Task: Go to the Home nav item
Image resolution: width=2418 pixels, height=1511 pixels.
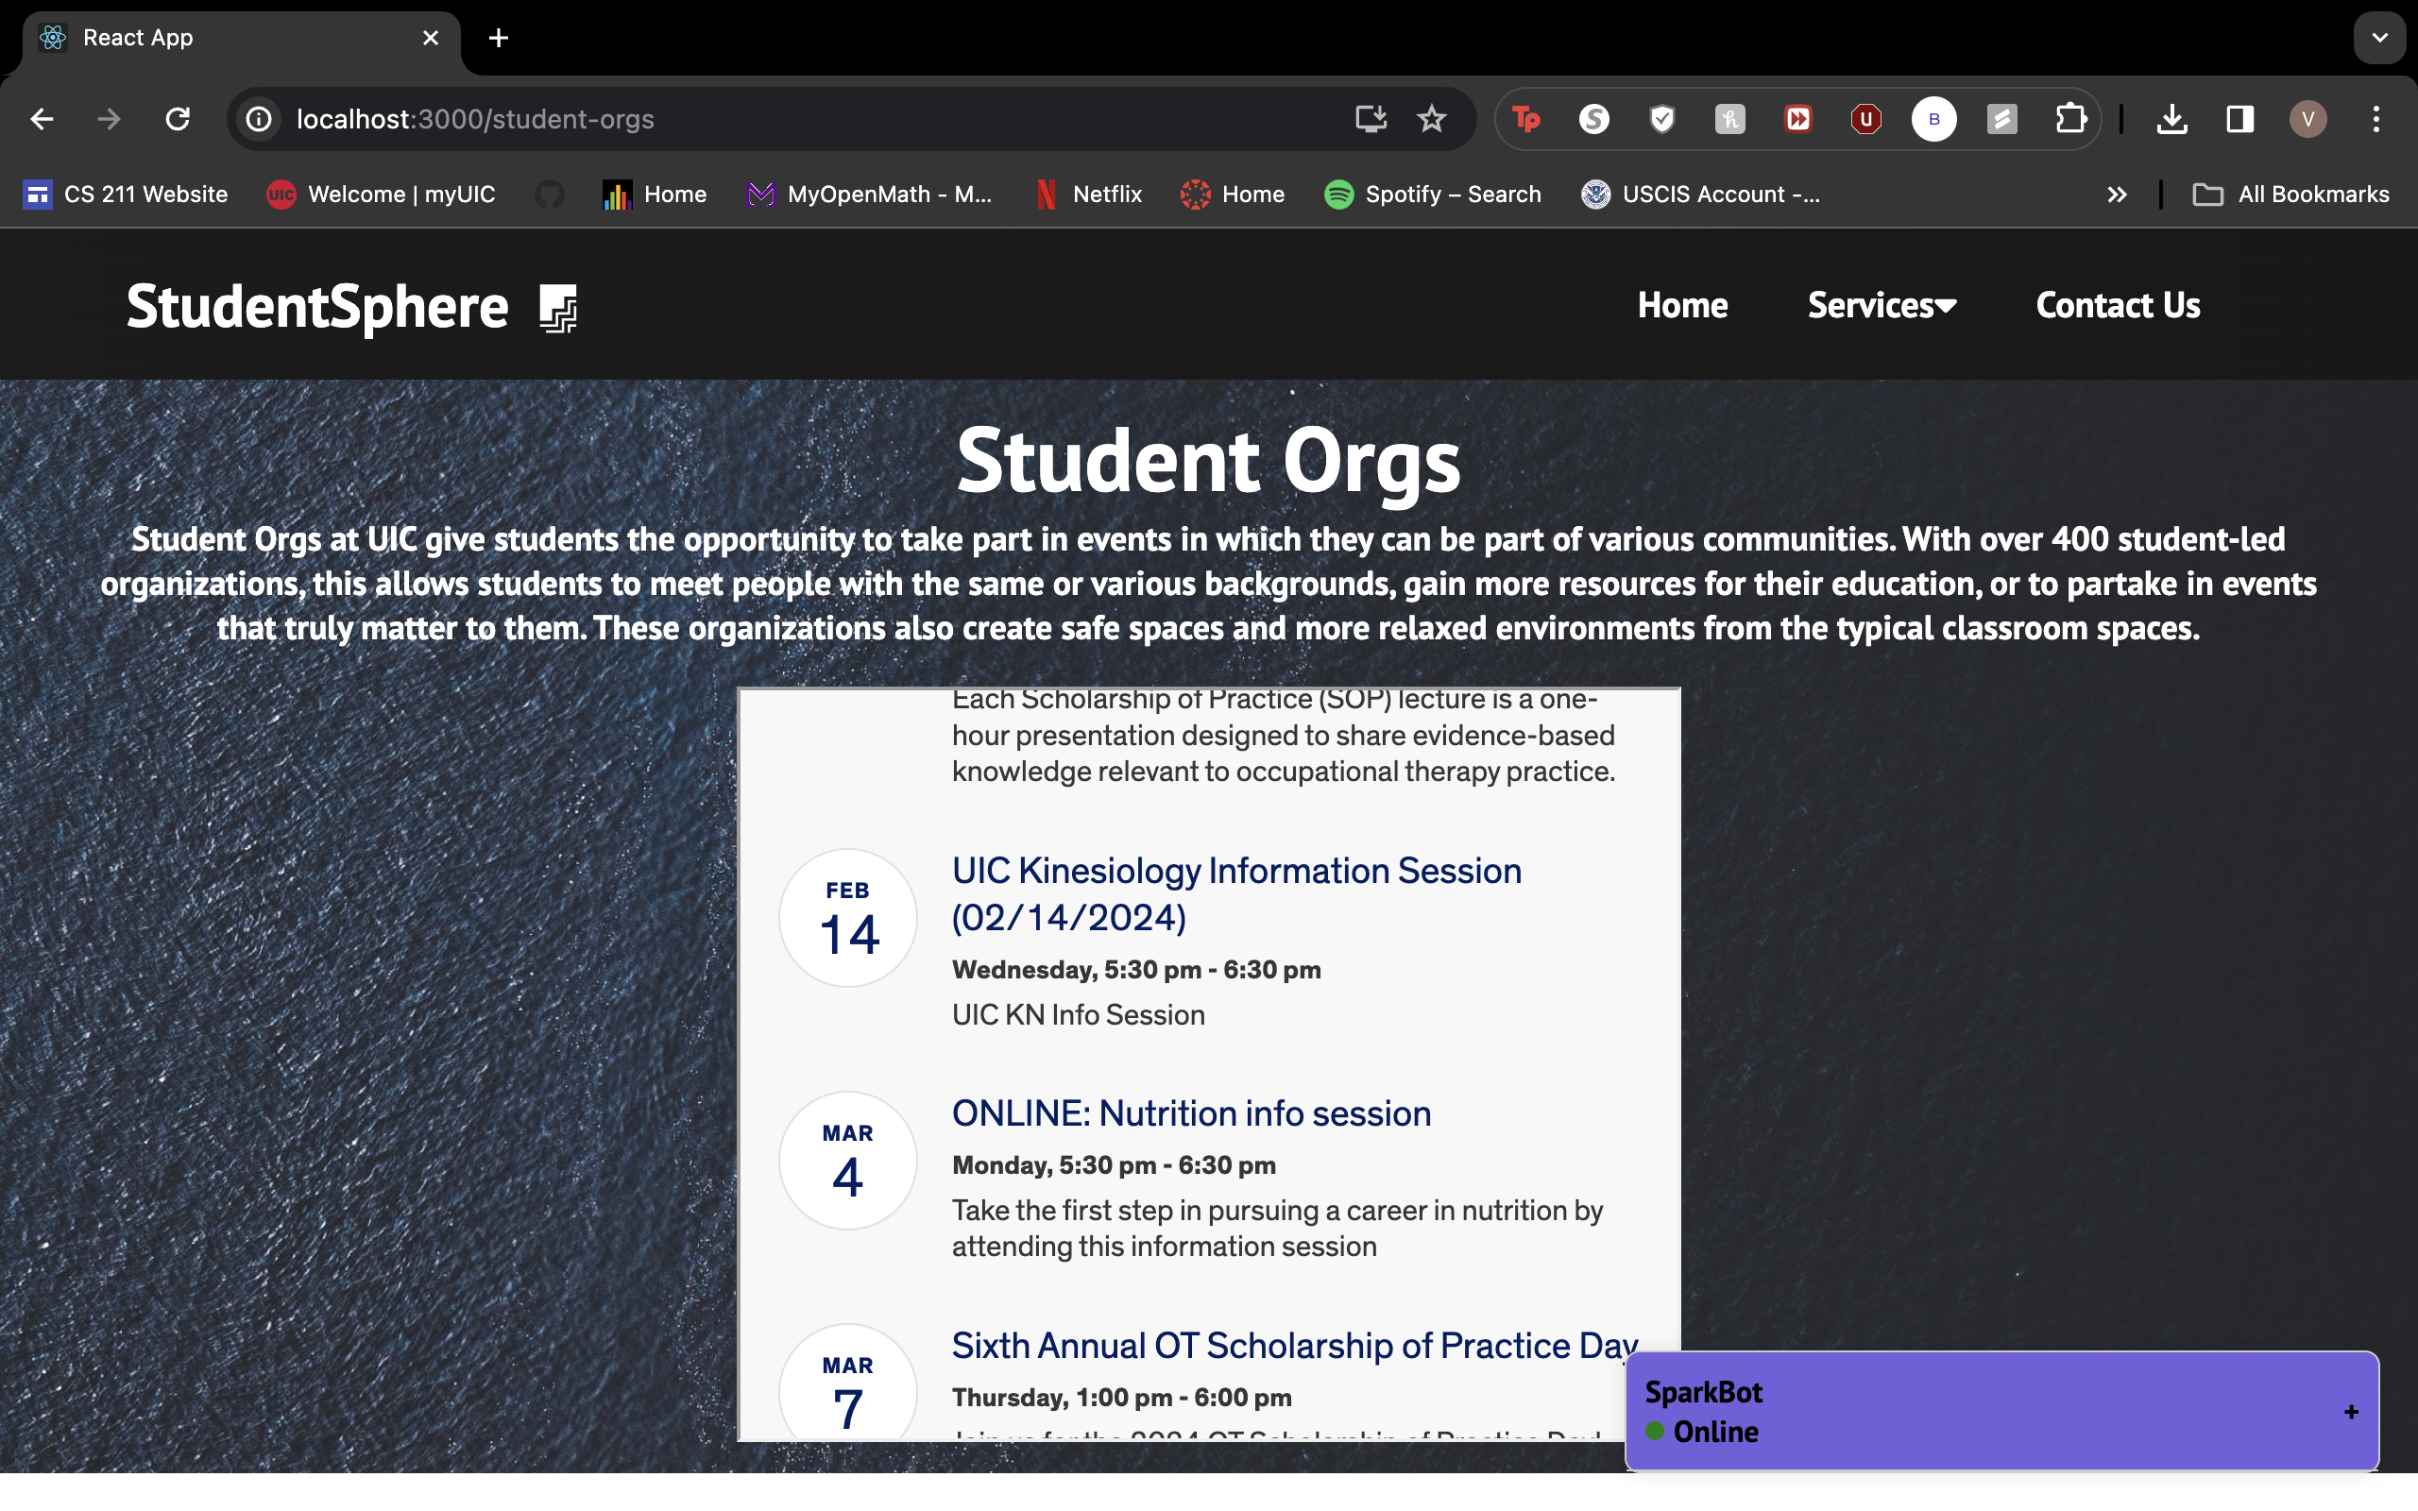Action: [1681, 305]
